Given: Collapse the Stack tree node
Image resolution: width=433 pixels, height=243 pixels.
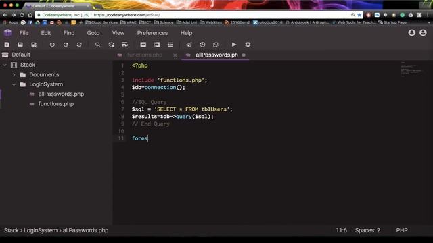Looking at the screenshot, I should click(5, 65).
